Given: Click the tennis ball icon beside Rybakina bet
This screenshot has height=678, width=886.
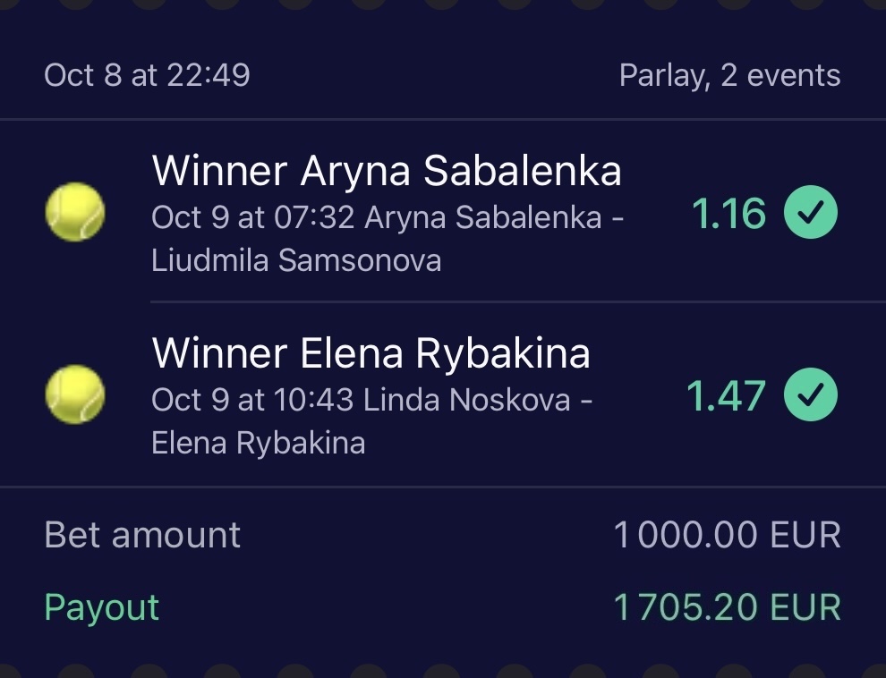Looking at the screenshot, I should [75, 394].
